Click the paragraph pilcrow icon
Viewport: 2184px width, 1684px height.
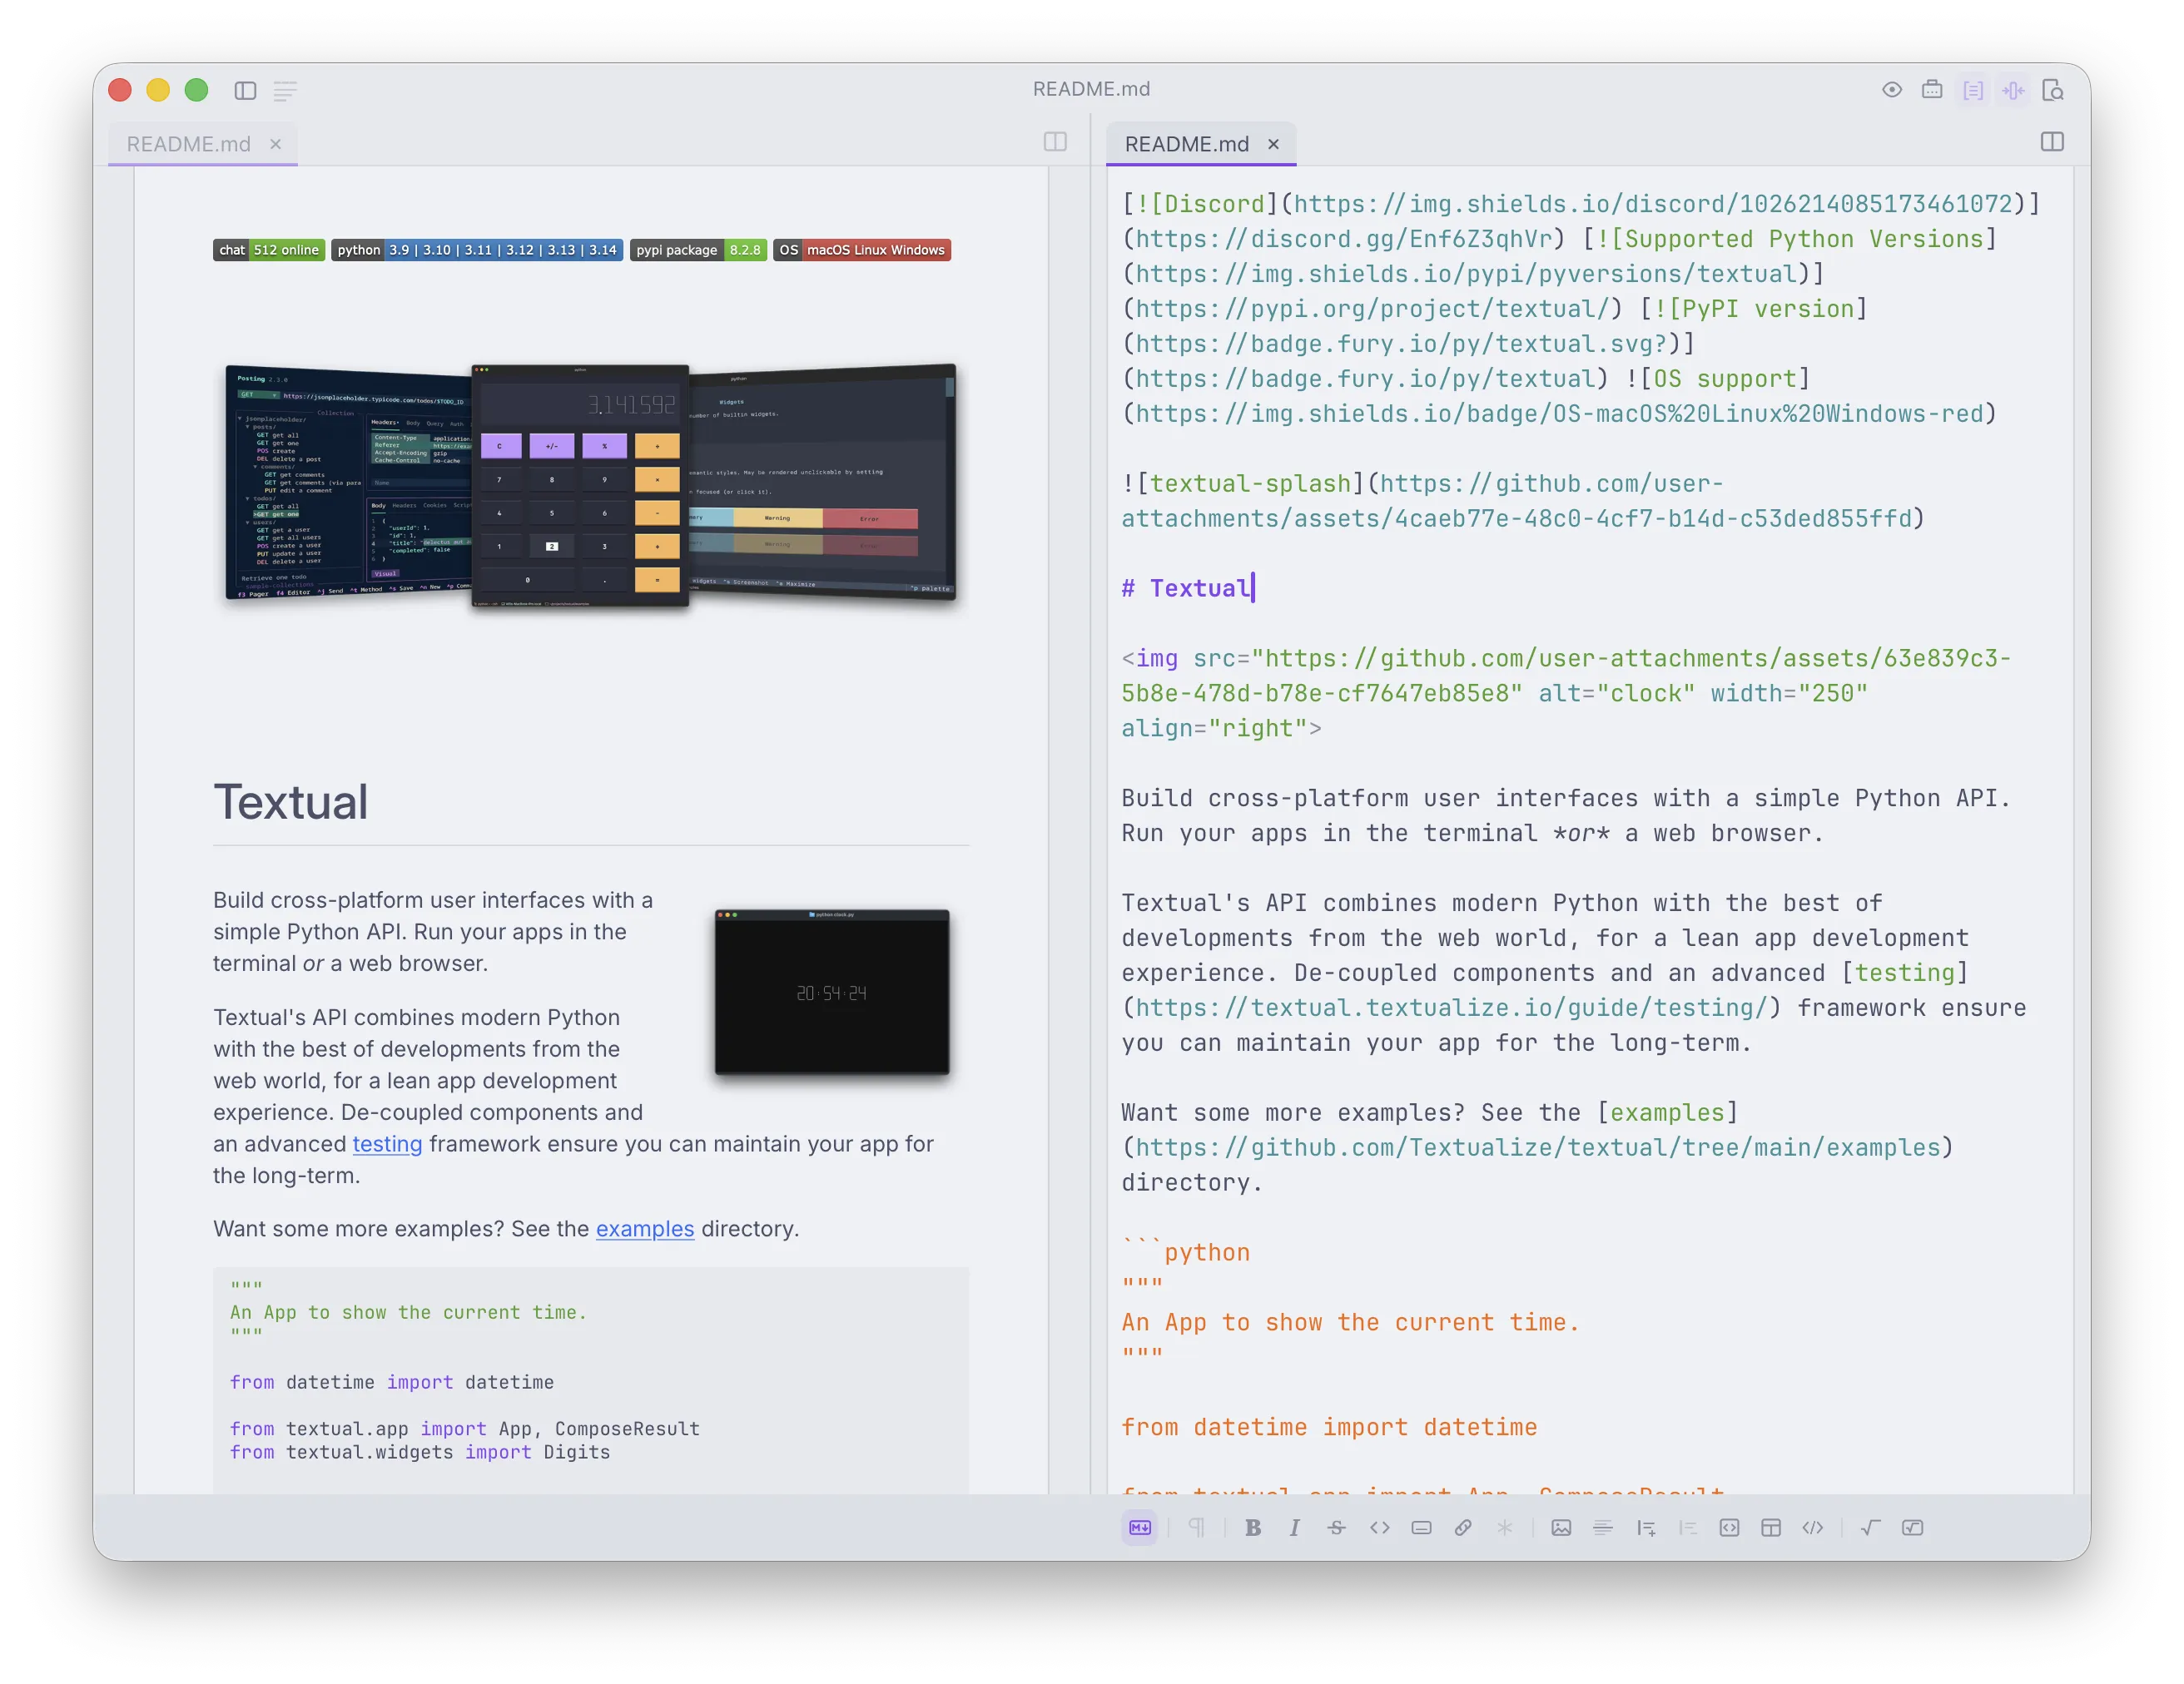tap(1196, 1527)
